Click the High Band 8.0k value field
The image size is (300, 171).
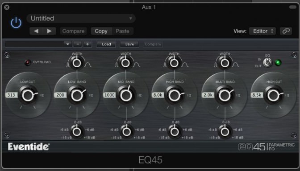158,95
